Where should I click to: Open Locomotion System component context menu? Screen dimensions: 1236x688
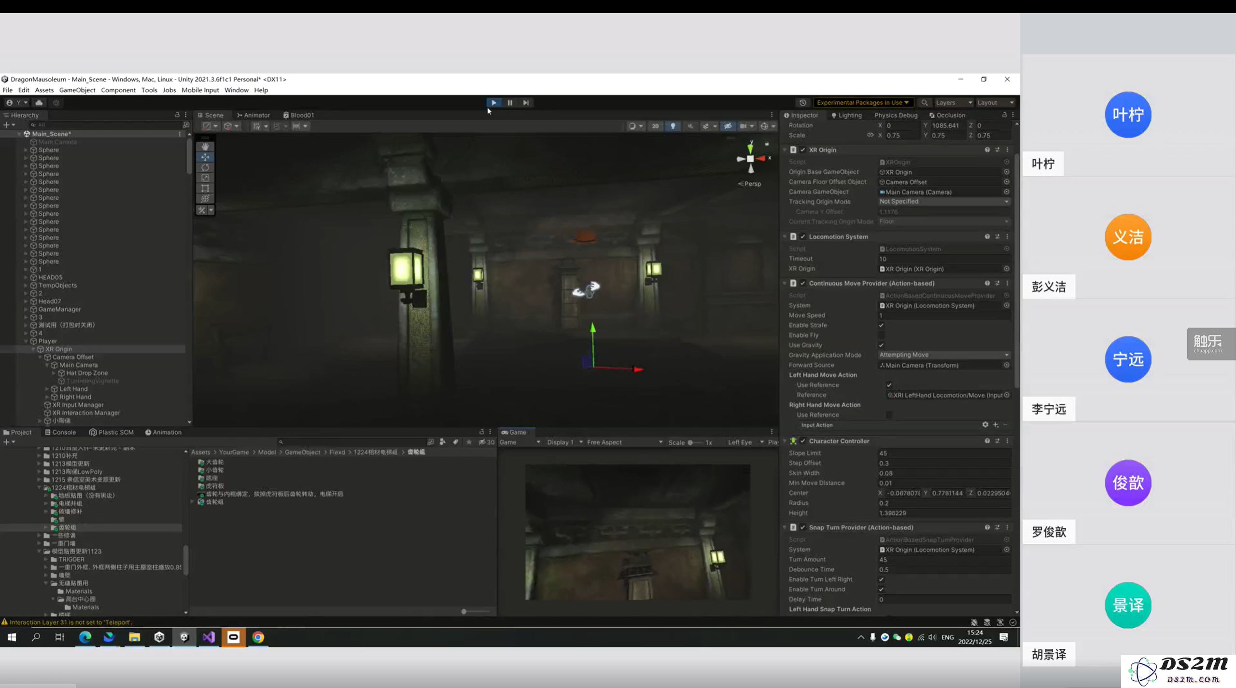1008,236
